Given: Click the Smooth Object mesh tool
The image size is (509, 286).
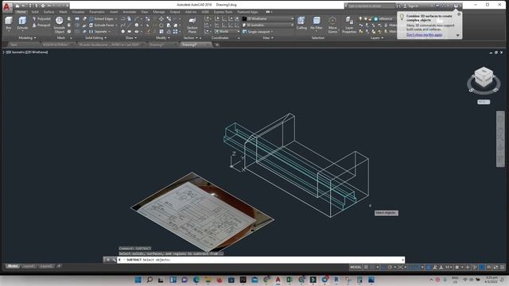Looking at the screenshot, I should (x=59, y=25).
